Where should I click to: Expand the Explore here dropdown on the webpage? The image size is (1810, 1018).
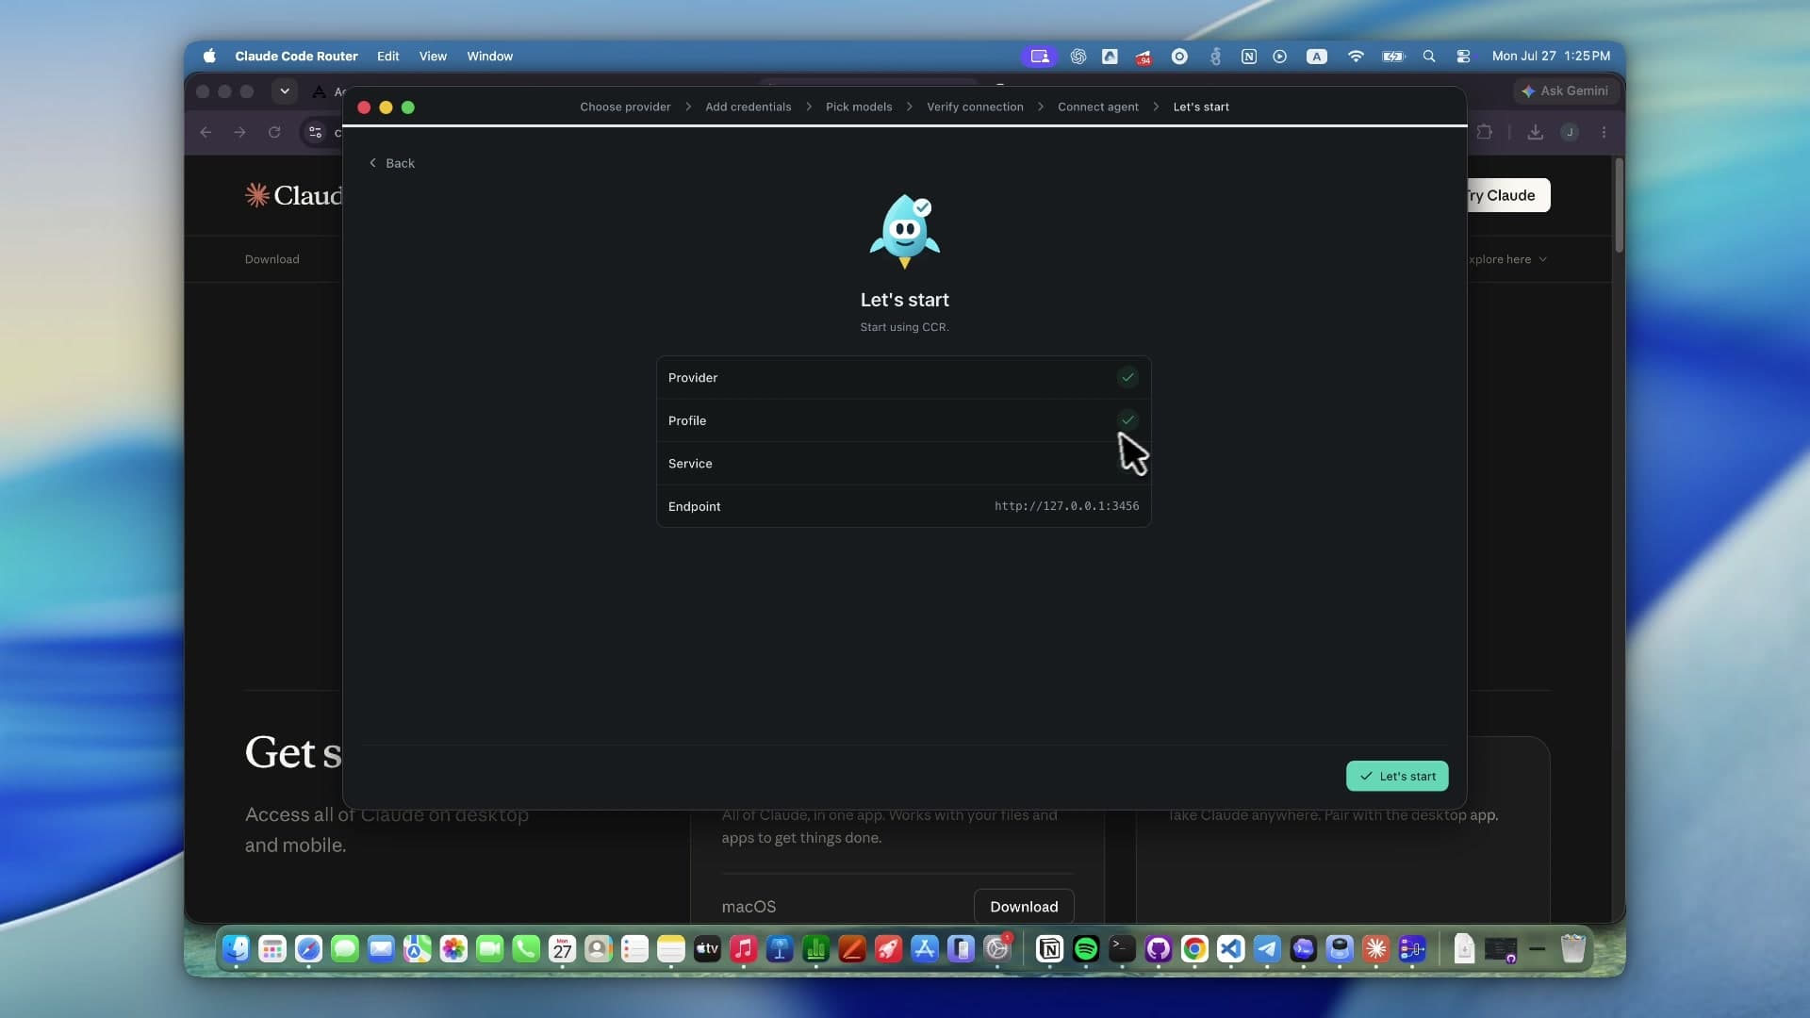pos(1506,259)
